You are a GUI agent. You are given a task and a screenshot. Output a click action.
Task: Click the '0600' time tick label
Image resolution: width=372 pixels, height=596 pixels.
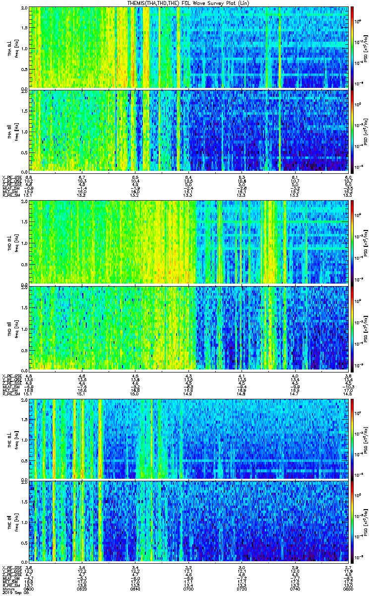click(x=29, y=589)
